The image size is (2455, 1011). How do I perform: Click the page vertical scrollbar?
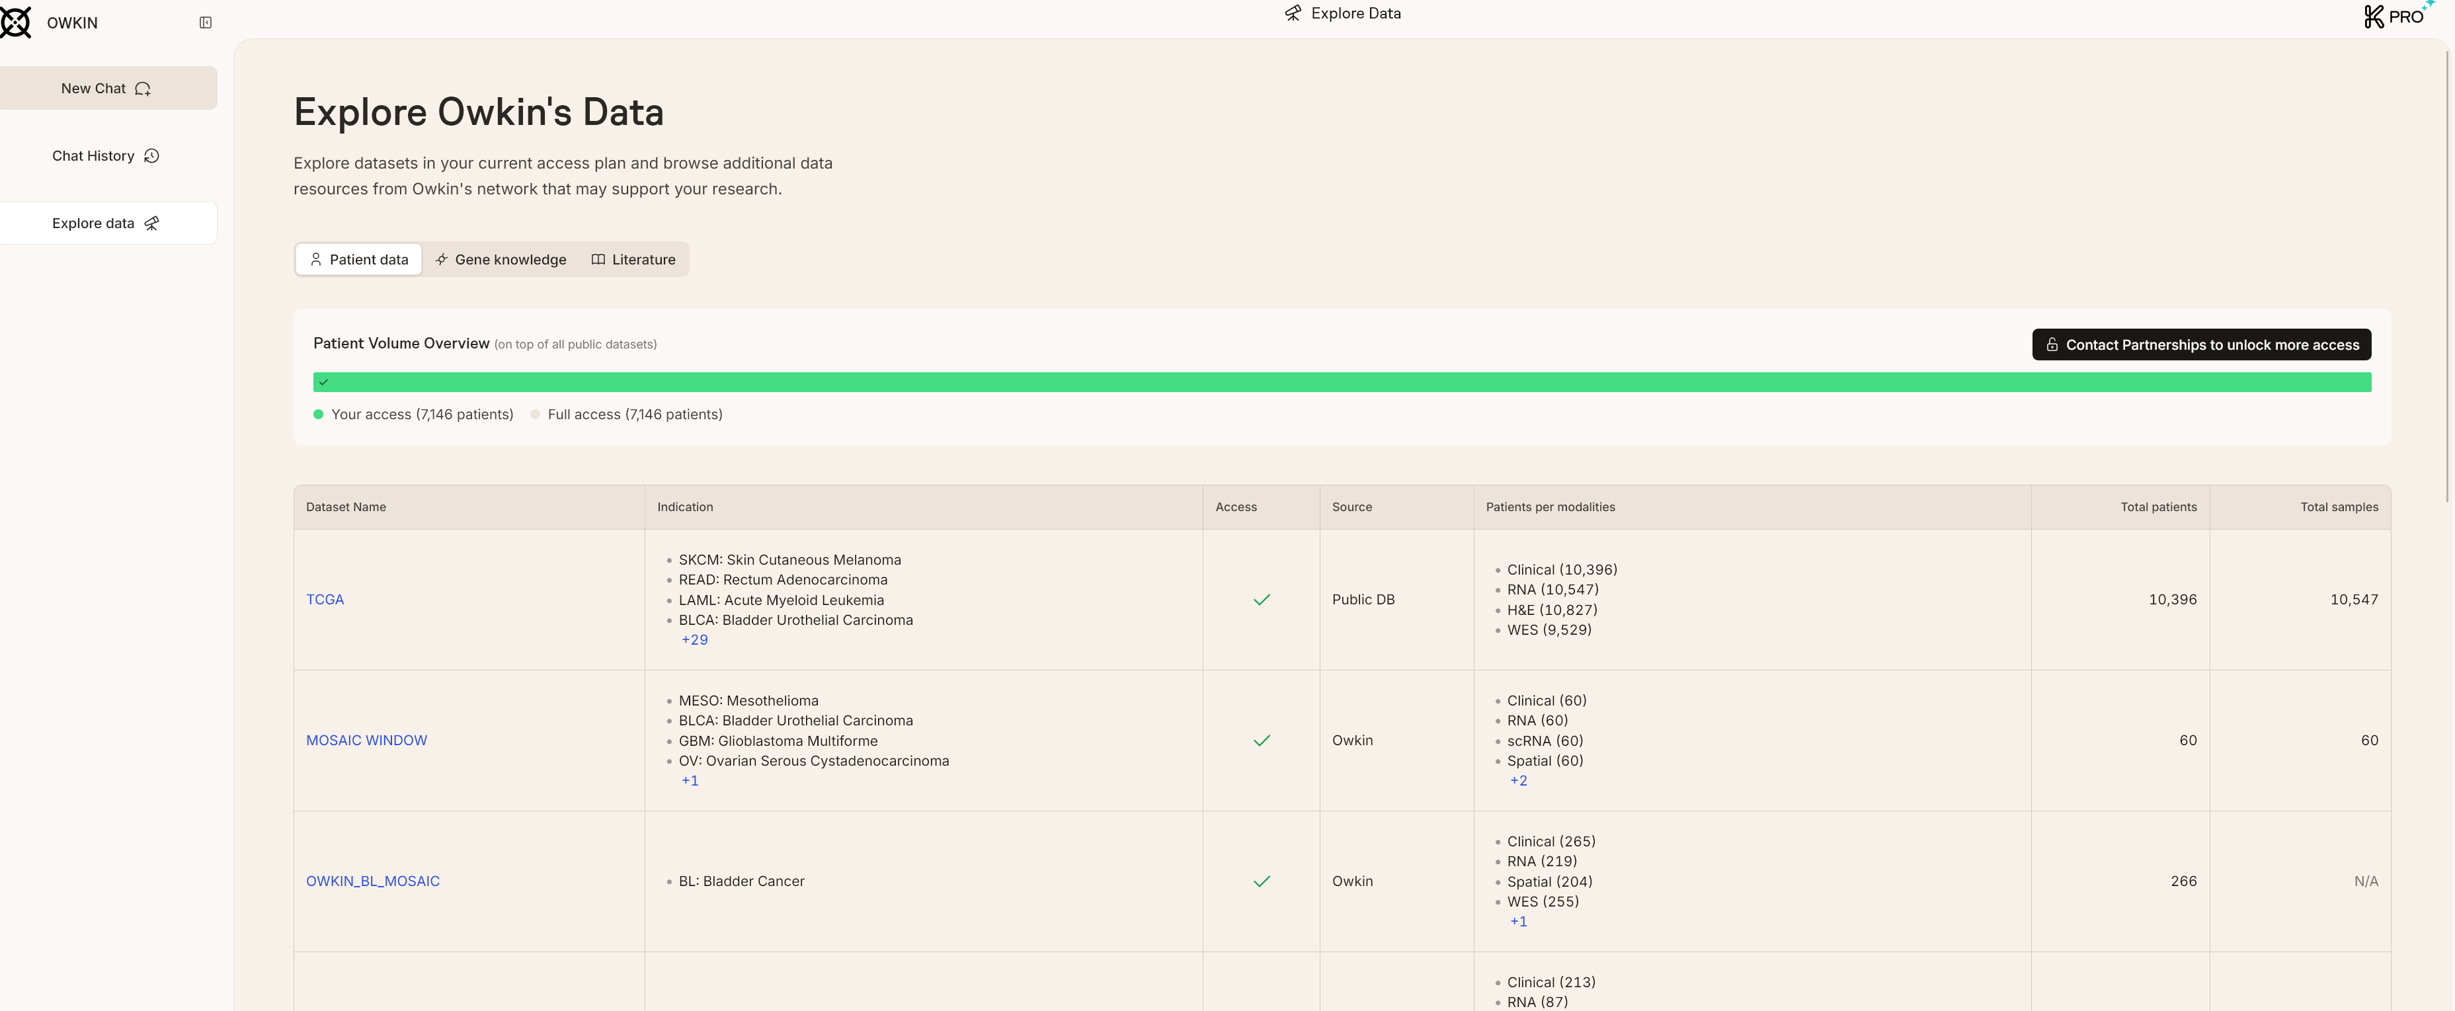(2446, 276)
